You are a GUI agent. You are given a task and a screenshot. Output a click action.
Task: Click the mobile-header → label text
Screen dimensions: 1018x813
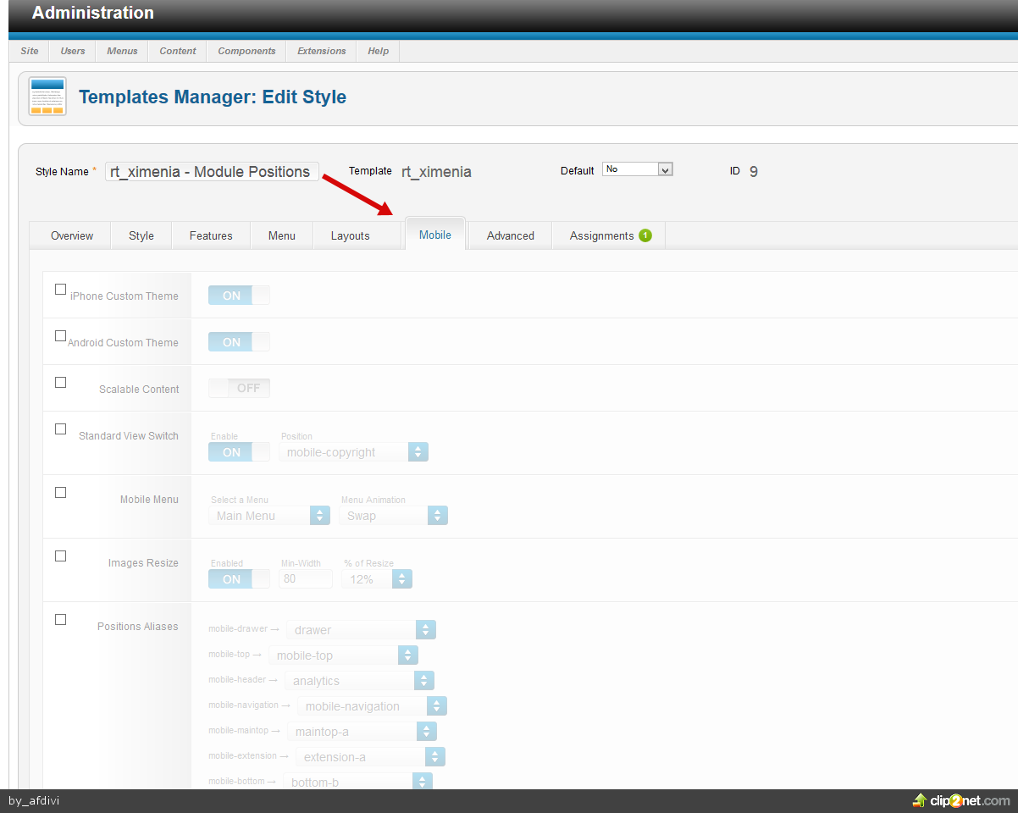243,680
